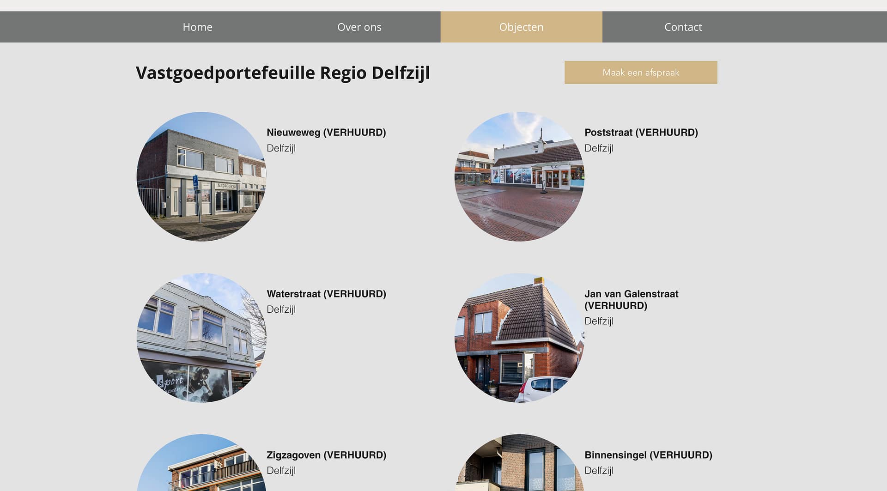Image resolution: width=887 pixels, height=491 pixels.
Task: Open the Nieuweweg property photo
Action: [x=201, y=176]
